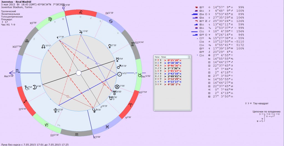Select the Part of Fortune glyph 27°05'
Screen dimensions: 284x146
117,86
